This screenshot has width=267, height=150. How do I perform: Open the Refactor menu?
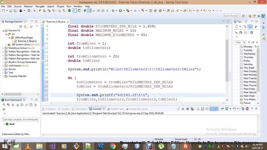coord(28,6)
